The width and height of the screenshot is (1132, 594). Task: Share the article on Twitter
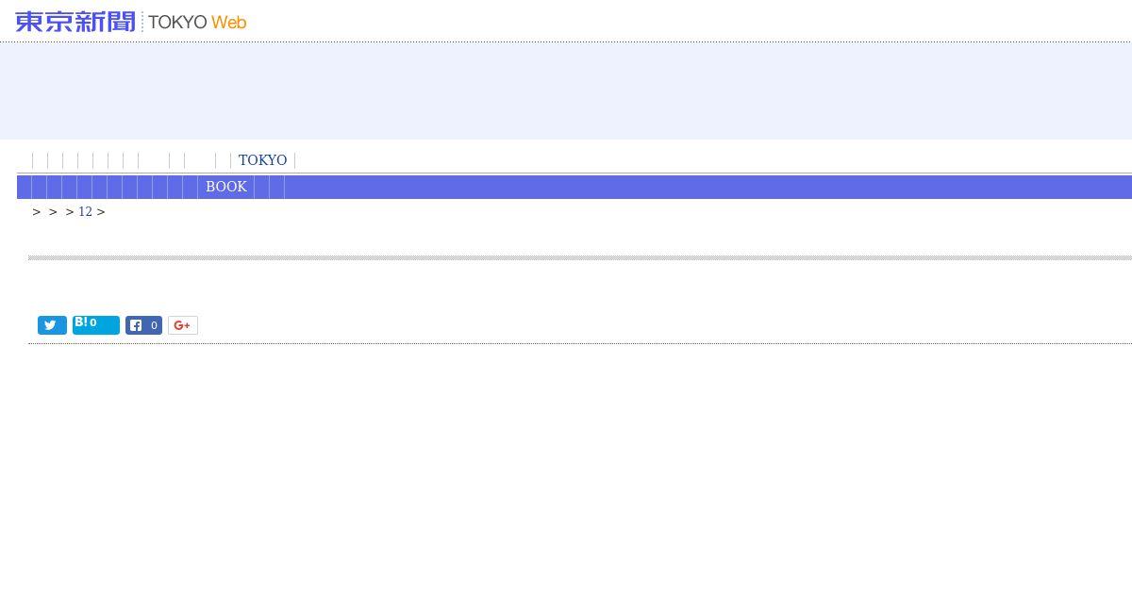52,325
